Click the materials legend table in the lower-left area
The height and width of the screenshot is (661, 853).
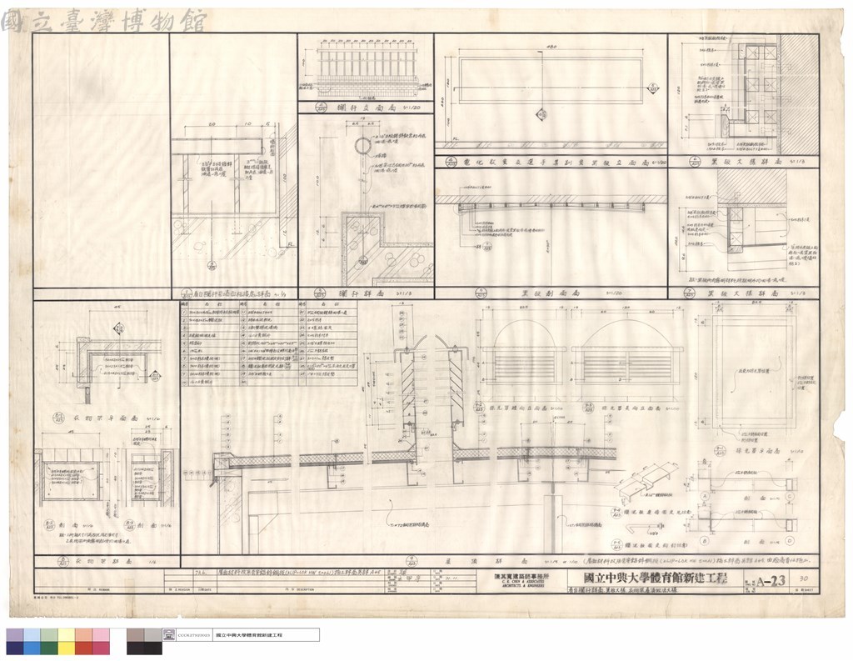269,344
